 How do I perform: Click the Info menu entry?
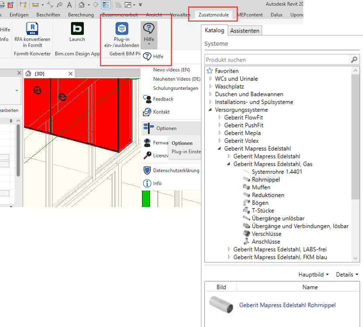[x=157, y=183]
